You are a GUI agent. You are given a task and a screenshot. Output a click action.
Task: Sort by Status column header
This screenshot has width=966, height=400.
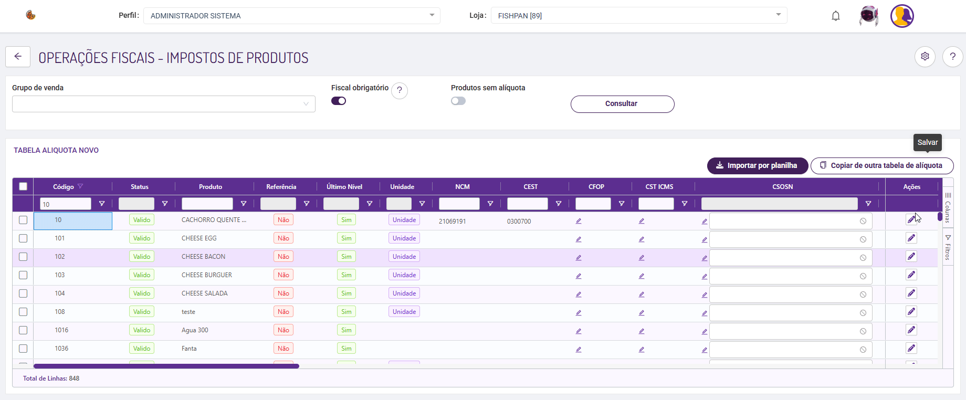tap(140, 187)
